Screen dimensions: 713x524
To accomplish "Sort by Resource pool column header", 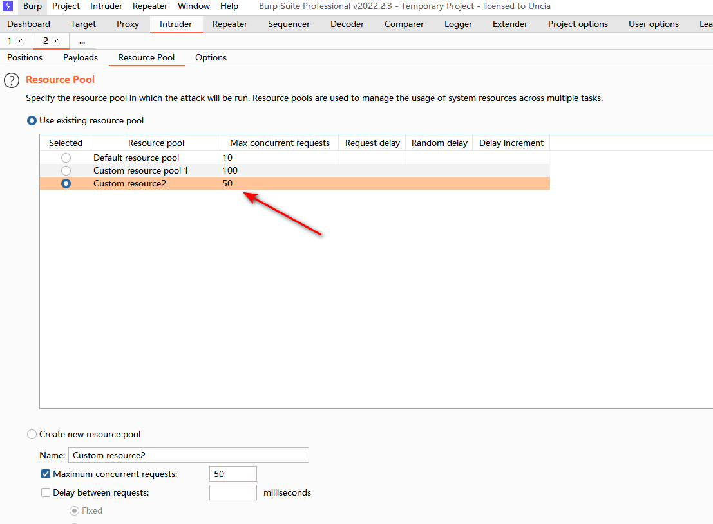I will (156, 143).
